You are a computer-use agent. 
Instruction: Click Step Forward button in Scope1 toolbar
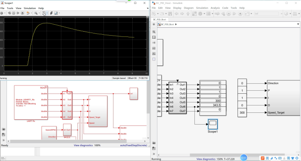(18, 13)
